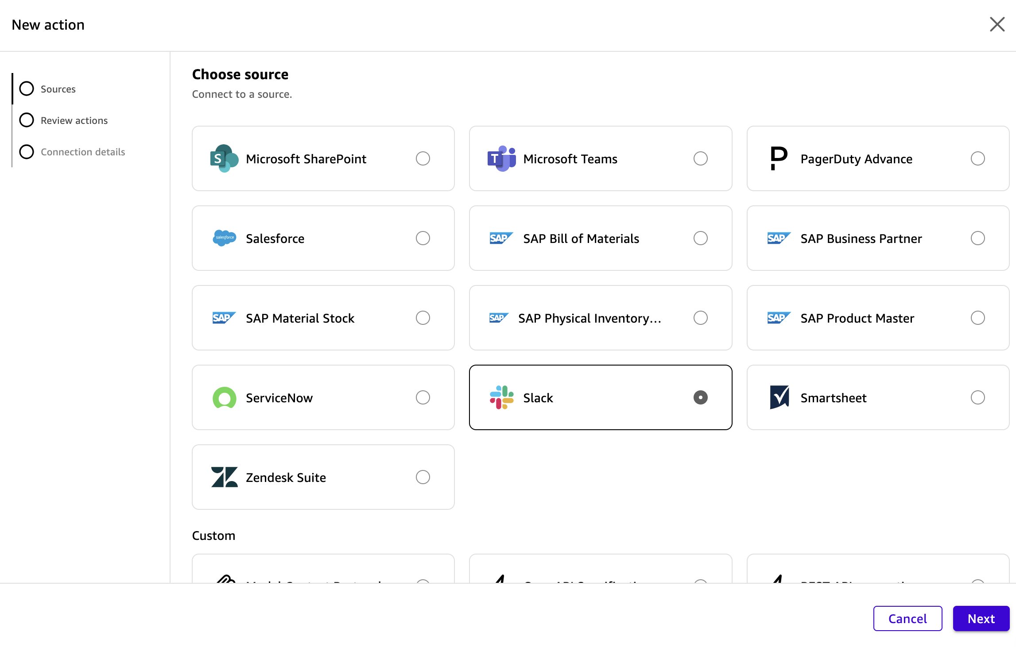The width and height of the screenshot is (1016, 647).
Task: Click the Salesforce cloud icon
Action: click(x=224, y=238)
